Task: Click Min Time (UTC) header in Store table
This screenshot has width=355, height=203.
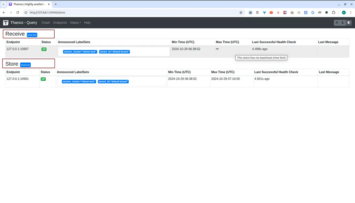Action: coord(179,72)
